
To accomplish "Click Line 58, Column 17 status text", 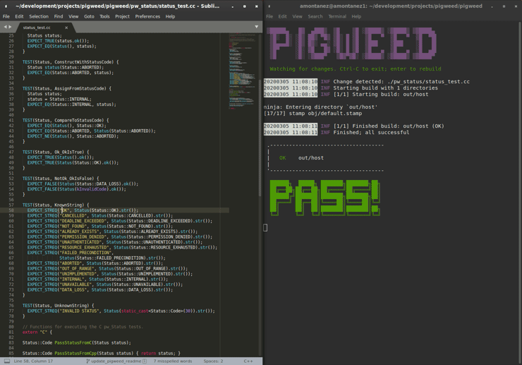I will [33, 361].
